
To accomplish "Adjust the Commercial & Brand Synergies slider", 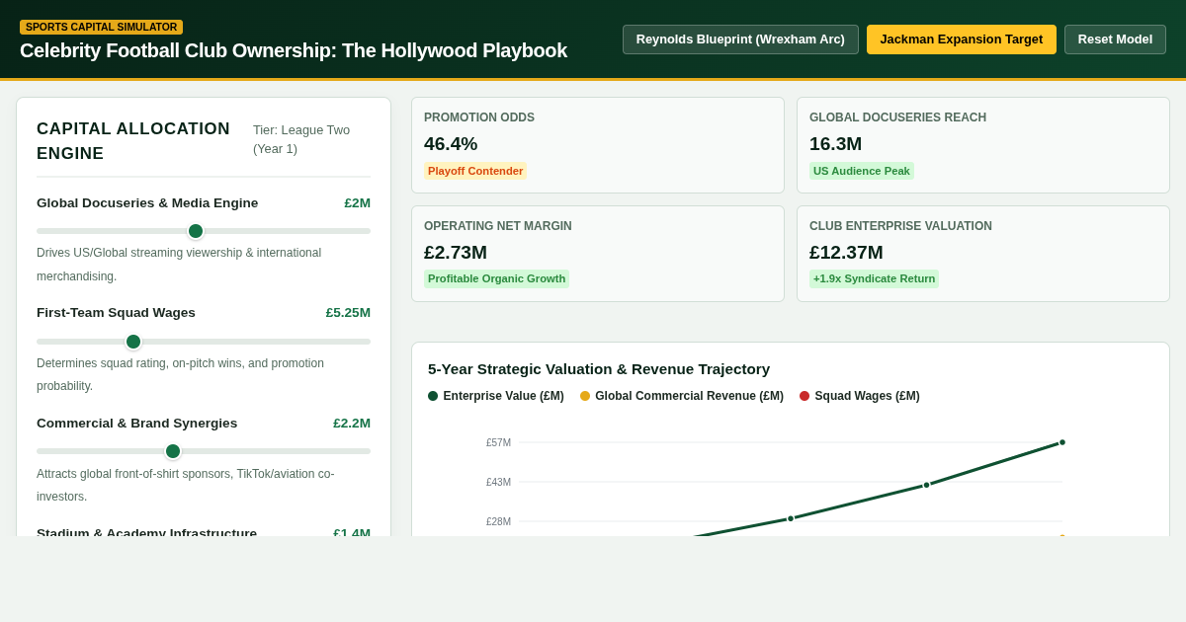I will click(x=204, y=451).
